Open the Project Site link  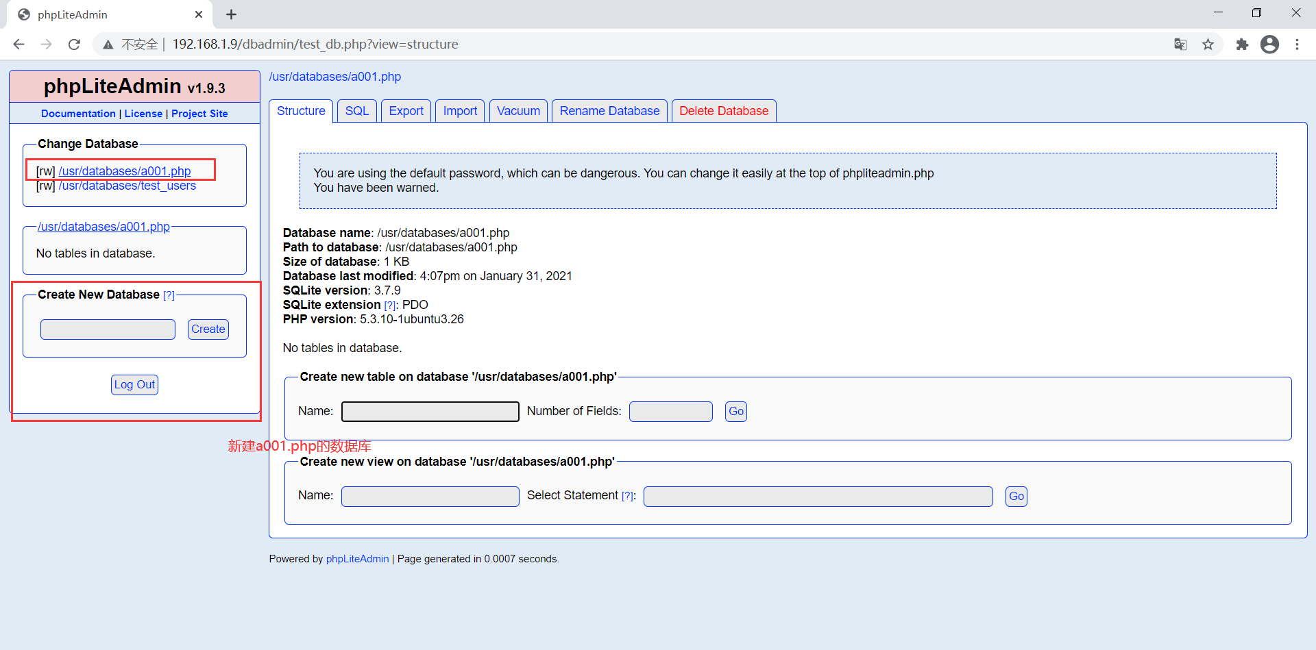(199, 114)
